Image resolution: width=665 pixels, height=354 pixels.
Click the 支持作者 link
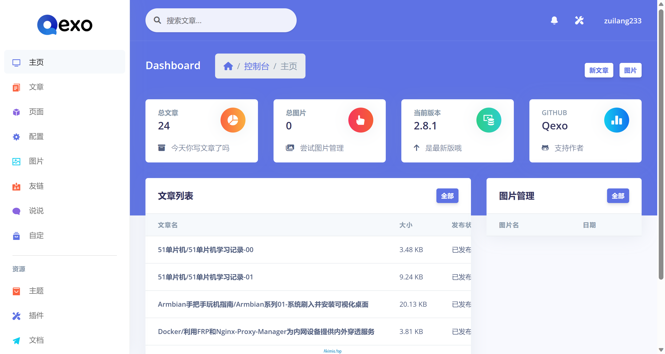pyautogui.click(x=569, y=148)
